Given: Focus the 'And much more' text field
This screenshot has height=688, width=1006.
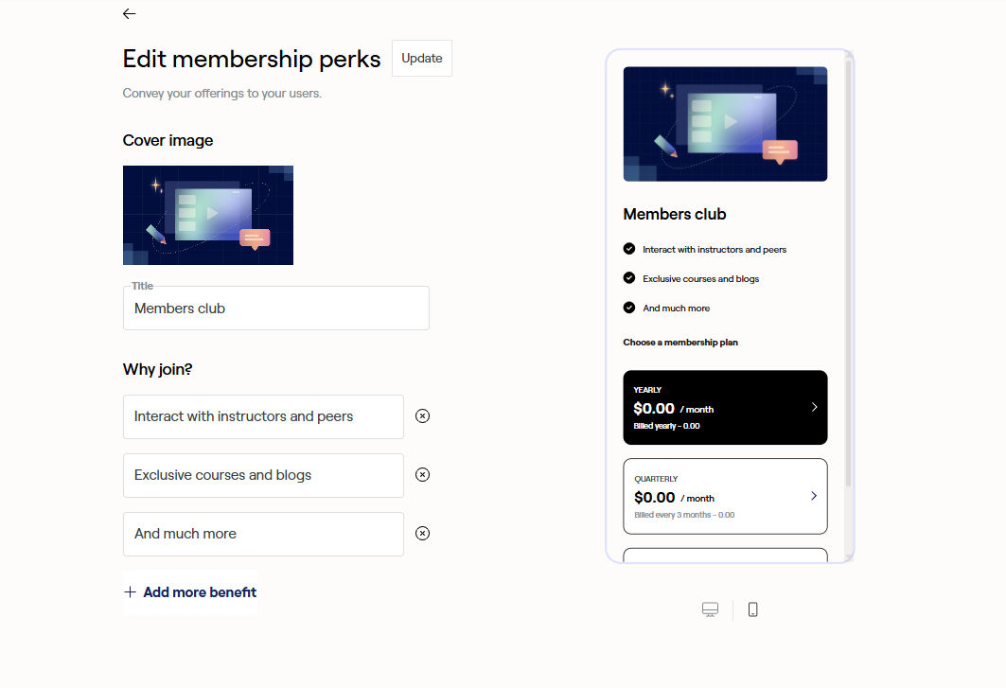Looking at the screenshot, I should [263, 534].
